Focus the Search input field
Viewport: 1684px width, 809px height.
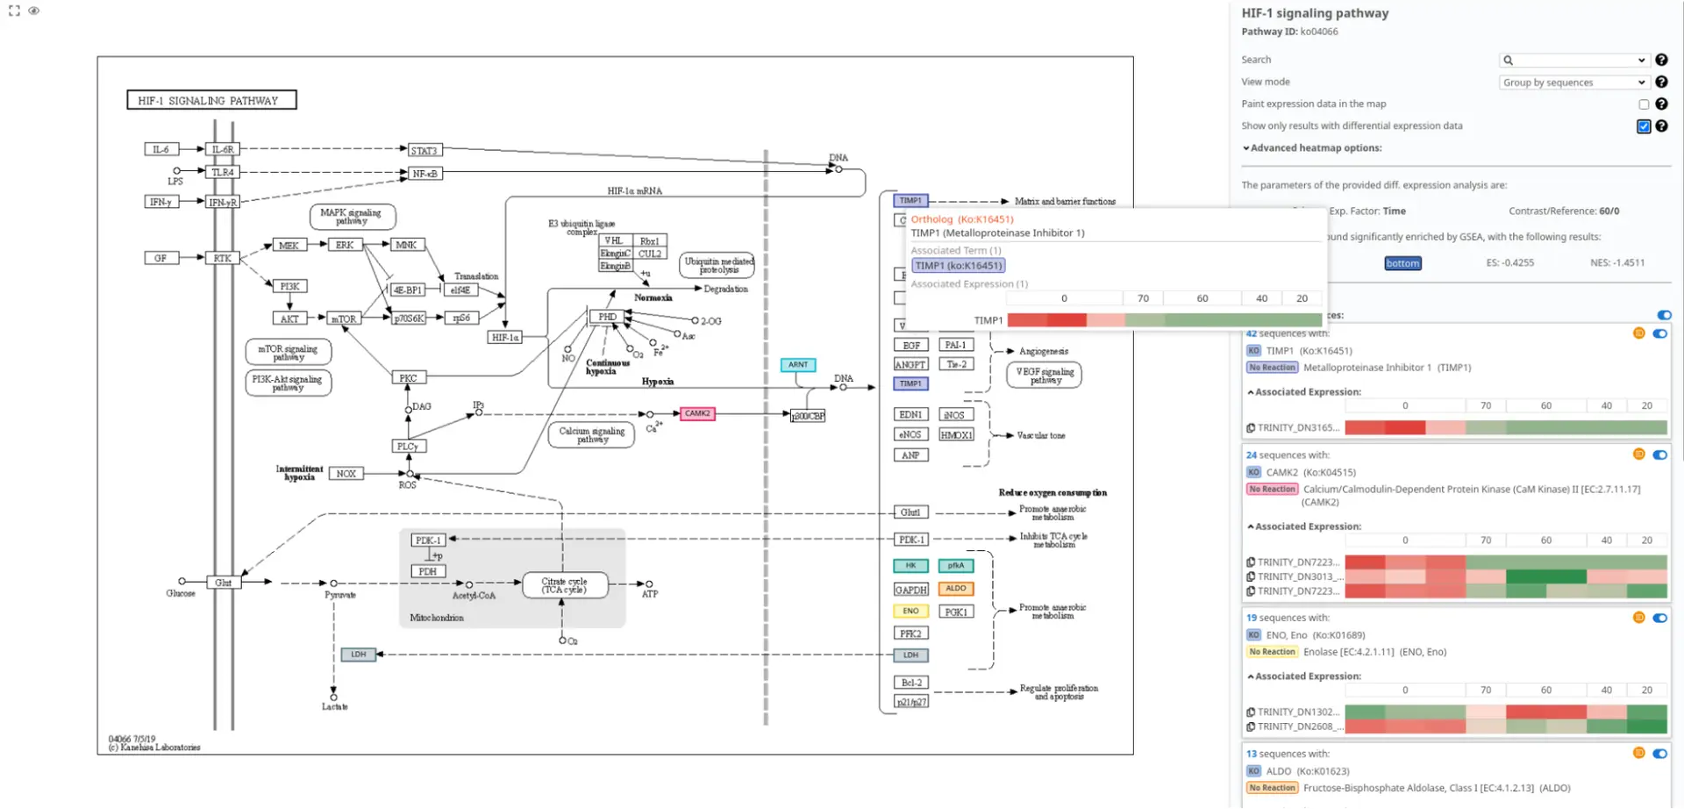[1574, 61]
